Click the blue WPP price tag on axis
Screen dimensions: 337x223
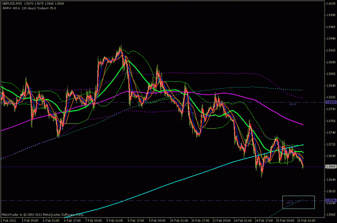(x=331, y=103)
